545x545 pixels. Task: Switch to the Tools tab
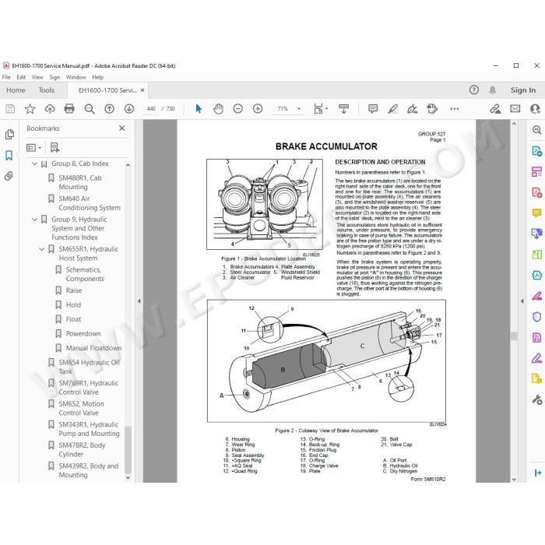(46, 90)
